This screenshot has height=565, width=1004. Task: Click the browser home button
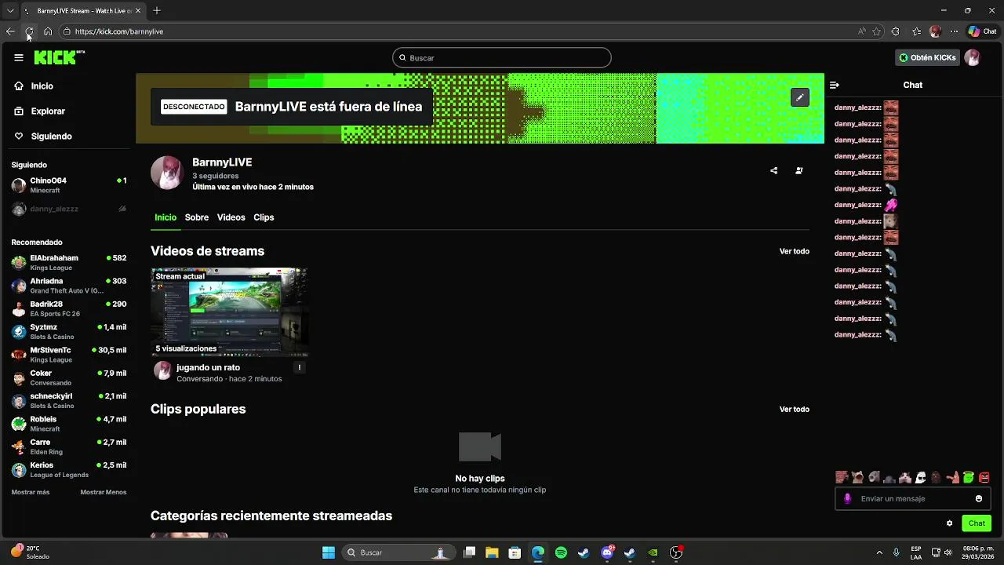point(48,31)
